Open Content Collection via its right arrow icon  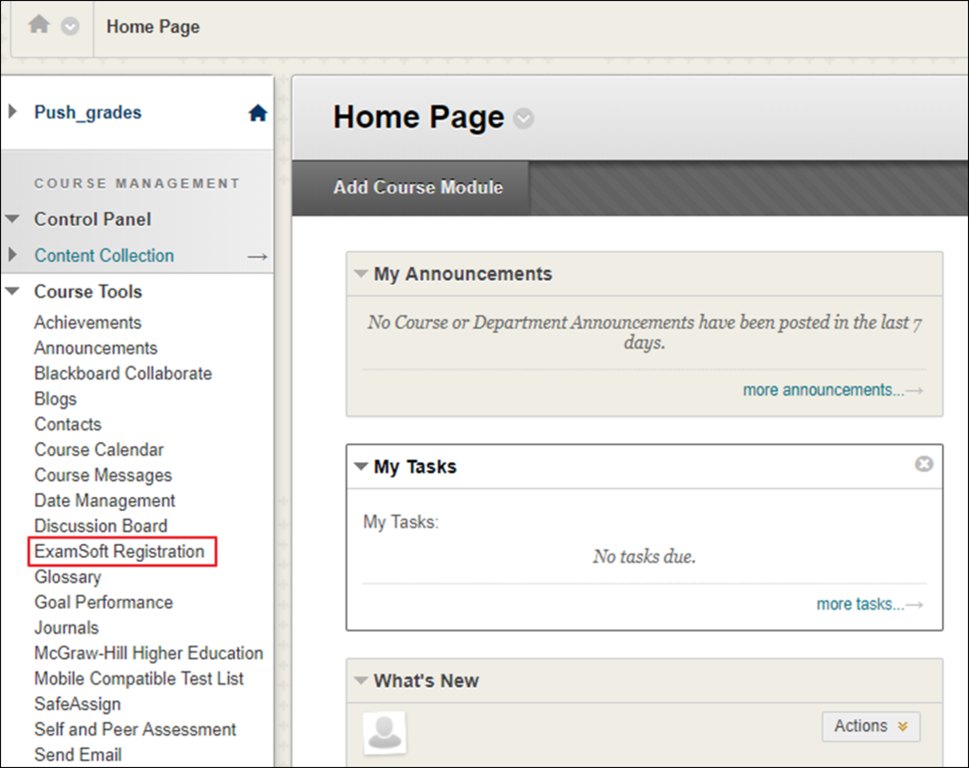pos(257,256)
